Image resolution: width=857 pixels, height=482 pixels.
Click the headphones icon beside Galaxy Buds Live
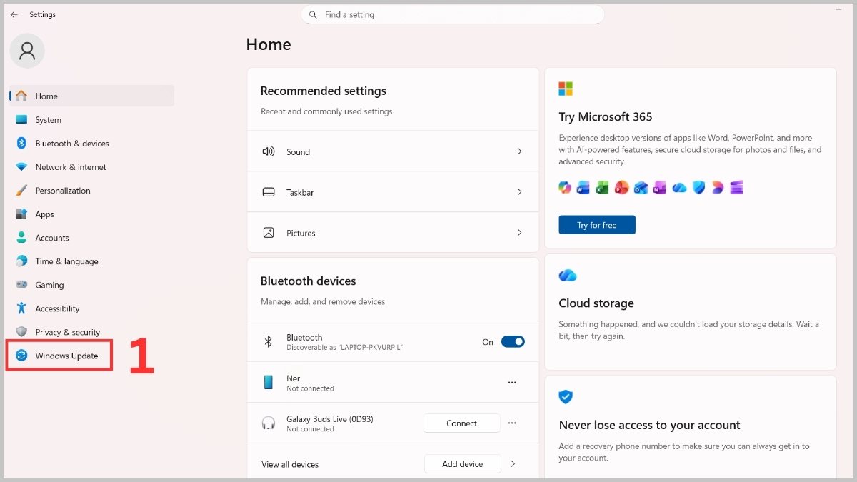(269, 423)
